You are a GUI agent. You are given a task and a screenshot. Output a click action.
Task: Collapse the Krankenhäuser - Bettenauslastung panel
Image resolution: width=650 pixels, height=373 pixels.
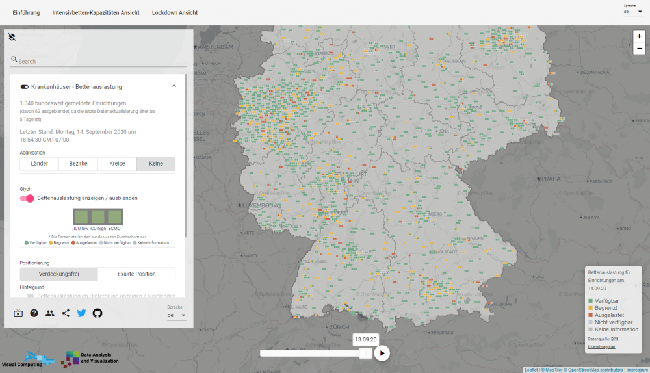(174, 86)
